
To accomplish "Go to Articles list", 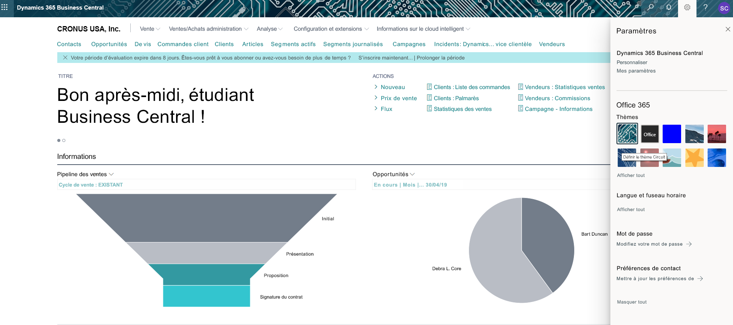I will point(253,44).
